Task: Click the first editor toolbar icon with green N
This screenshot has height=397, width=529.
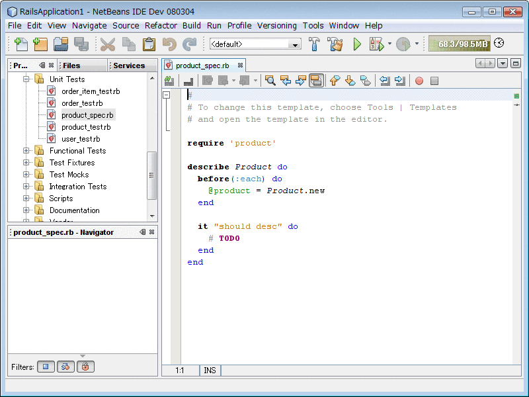Action: (x=169, y=81)
